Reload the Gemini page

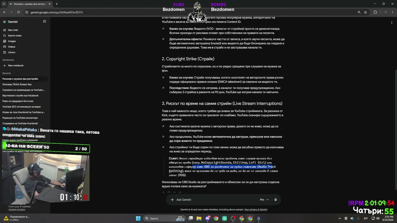point(18,12)
